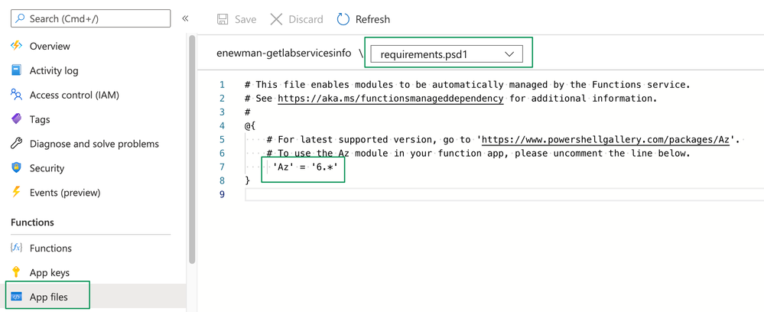Click the Save button label

click(245, 19)
